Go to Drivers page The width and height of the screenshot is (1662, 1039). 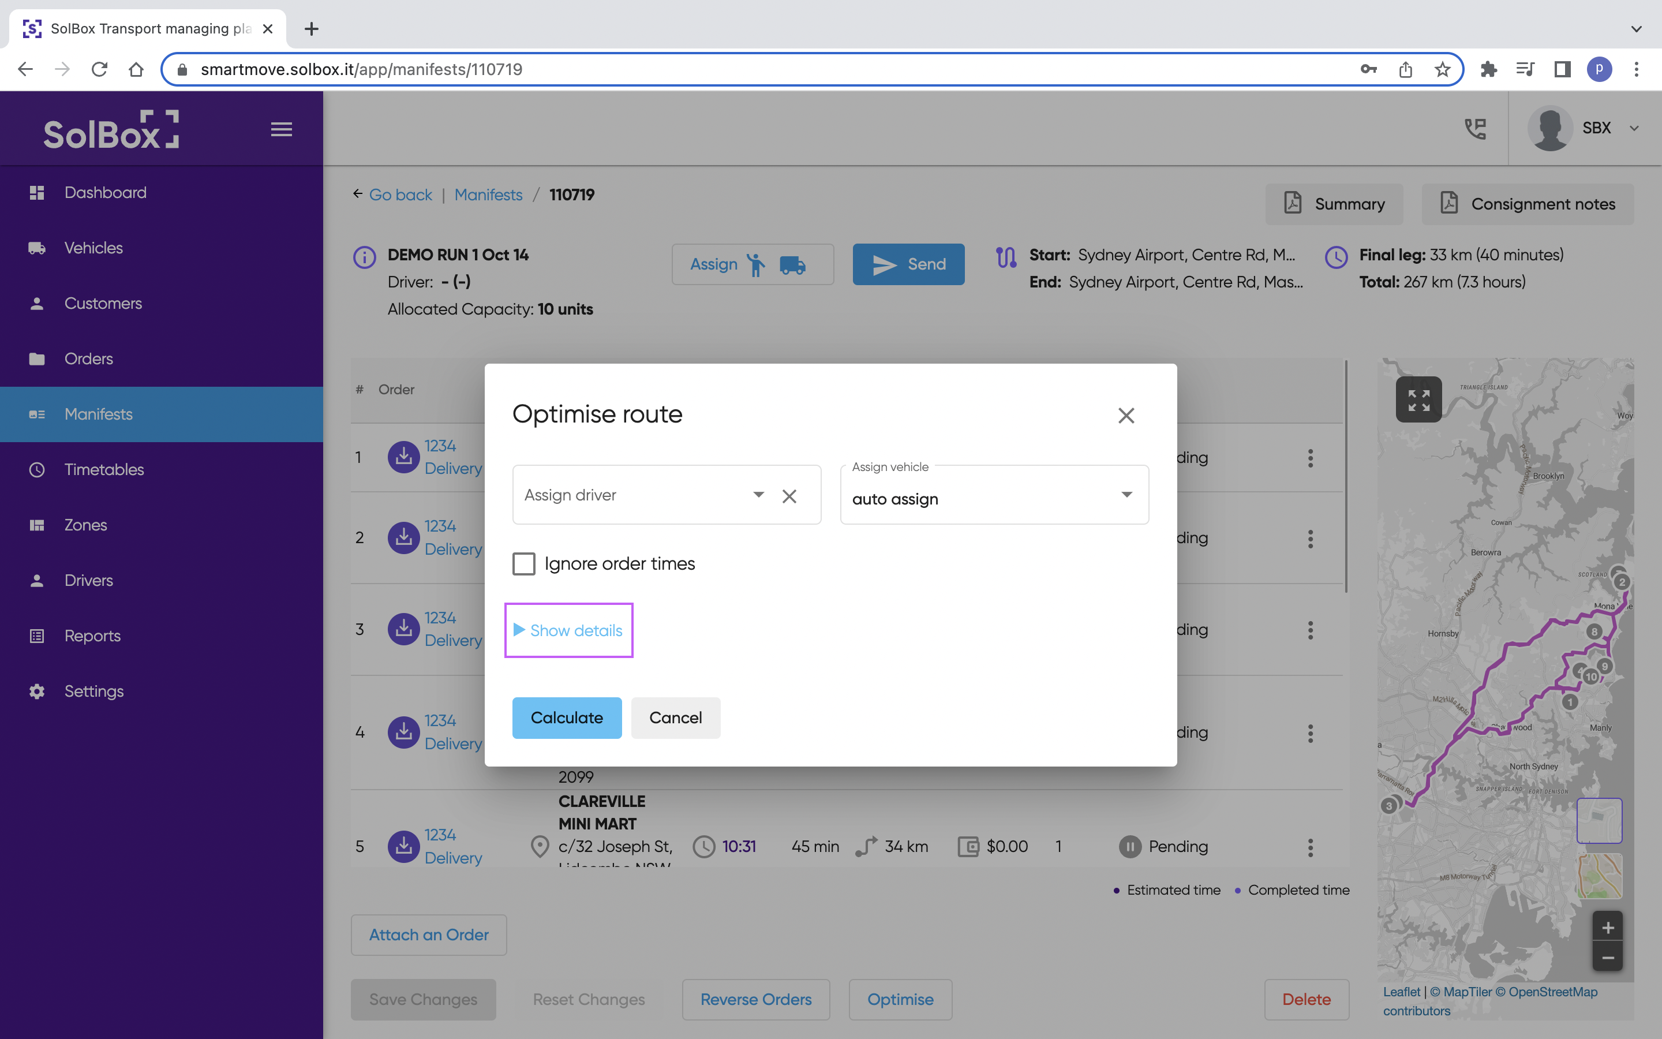pos(162,581)
